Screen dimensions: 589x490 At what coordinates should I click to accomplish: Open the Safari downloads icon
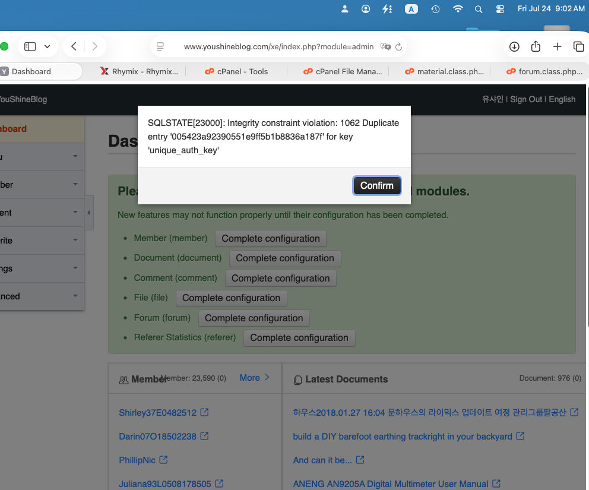[514, 46]
